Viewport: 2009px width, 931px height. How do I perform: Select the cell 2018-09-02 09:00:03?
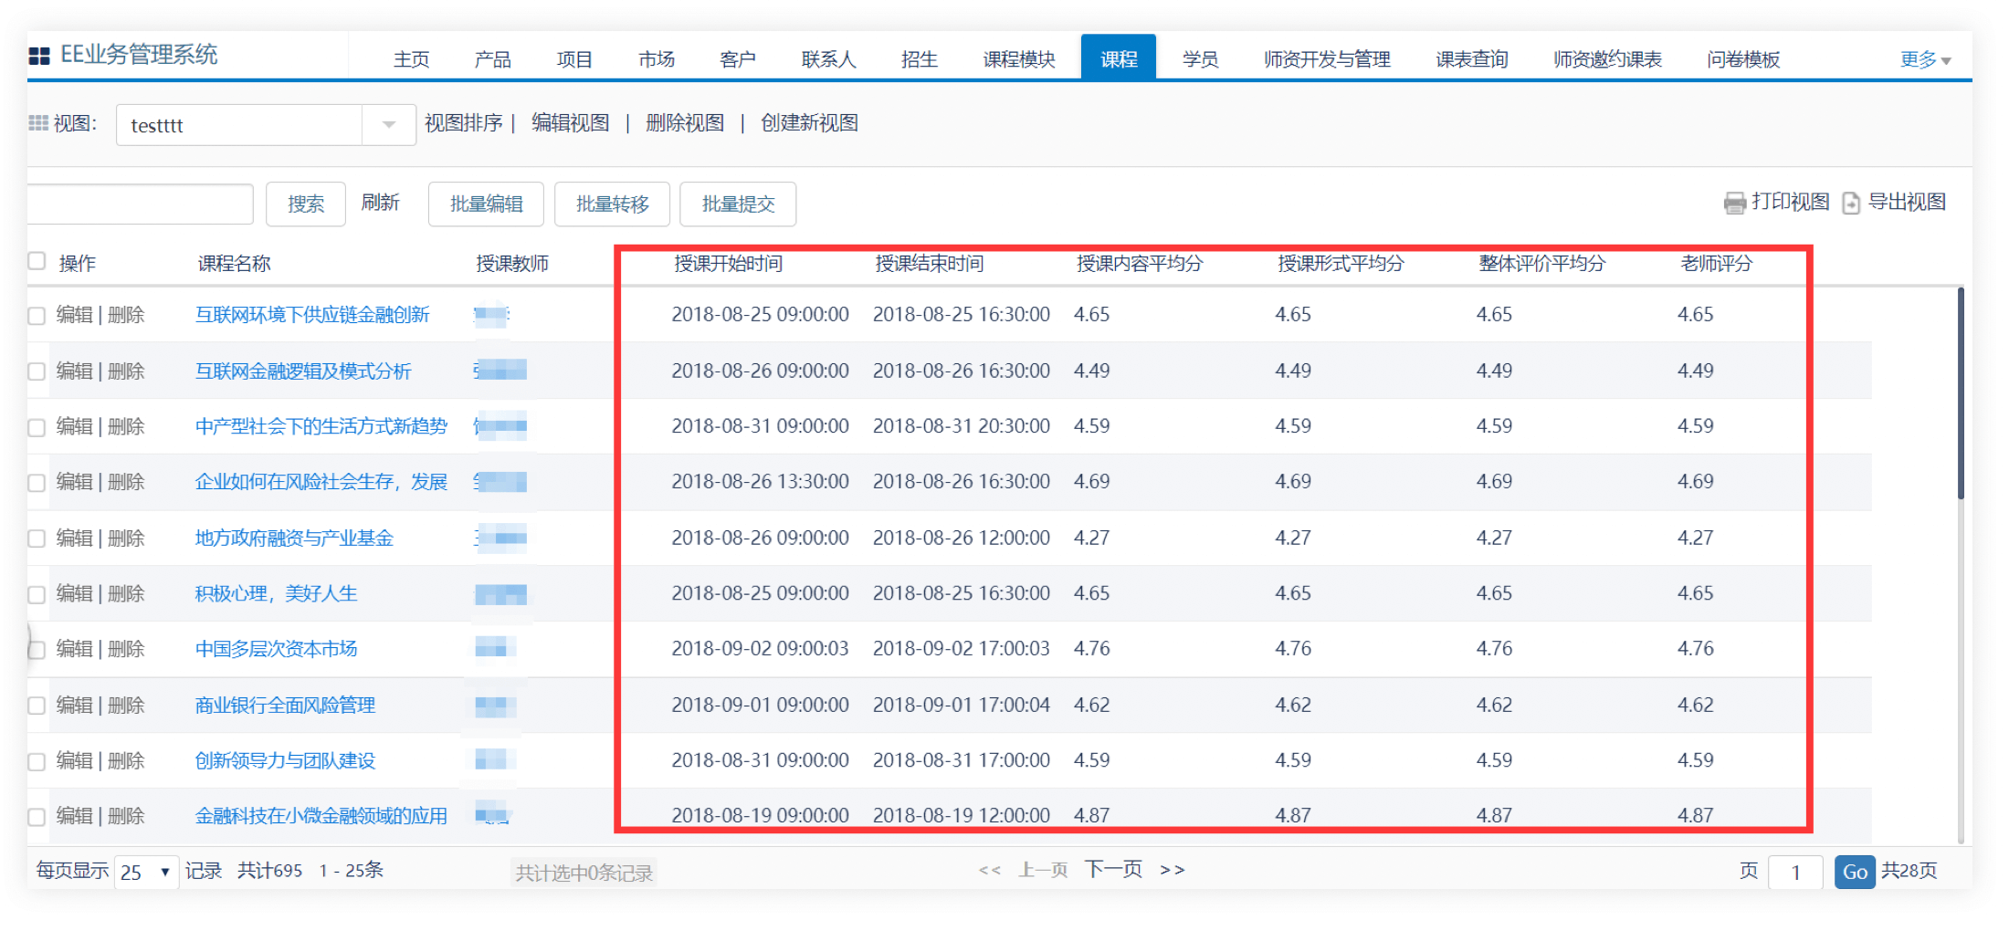point(760,649)
